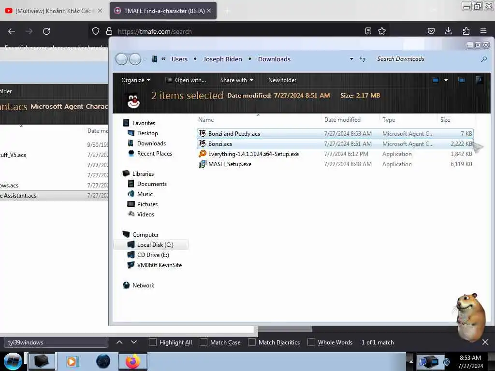This screenshot has width=495, height=371.
Task: Open the Videos library
Action: 146,214
